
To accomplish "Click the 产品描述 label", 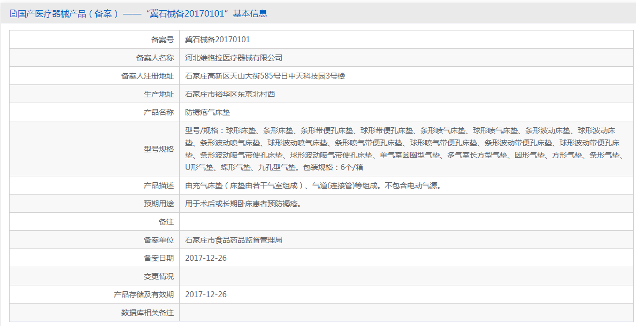I will [158, 185].
